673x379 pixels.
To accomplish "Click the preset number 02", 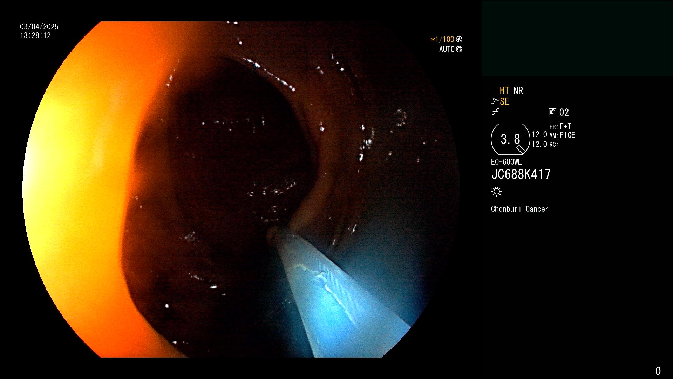I will tap(564, 112).
